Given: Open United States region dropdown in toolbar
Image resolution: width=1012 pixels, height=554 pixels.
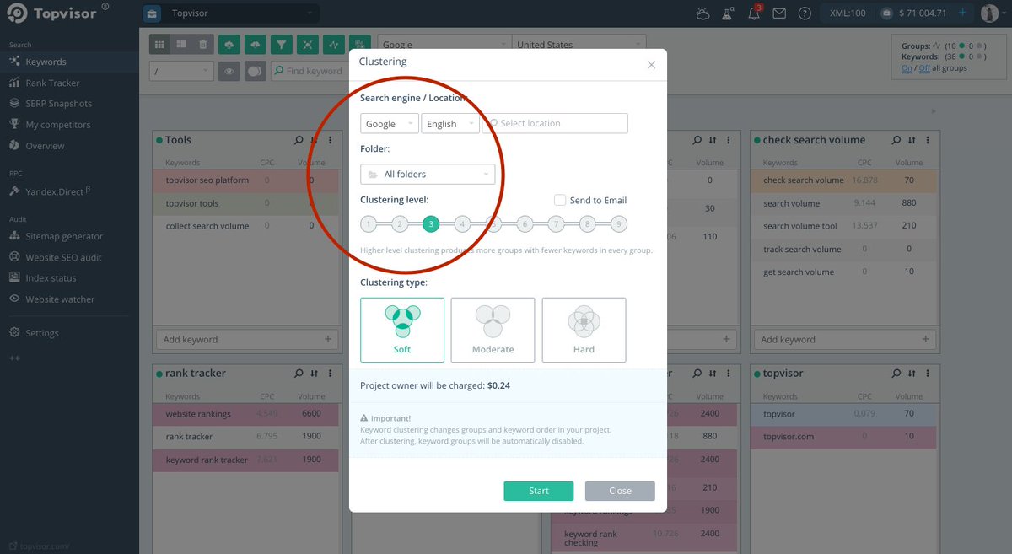Looking at the screenshot, I should pos(579,45).
